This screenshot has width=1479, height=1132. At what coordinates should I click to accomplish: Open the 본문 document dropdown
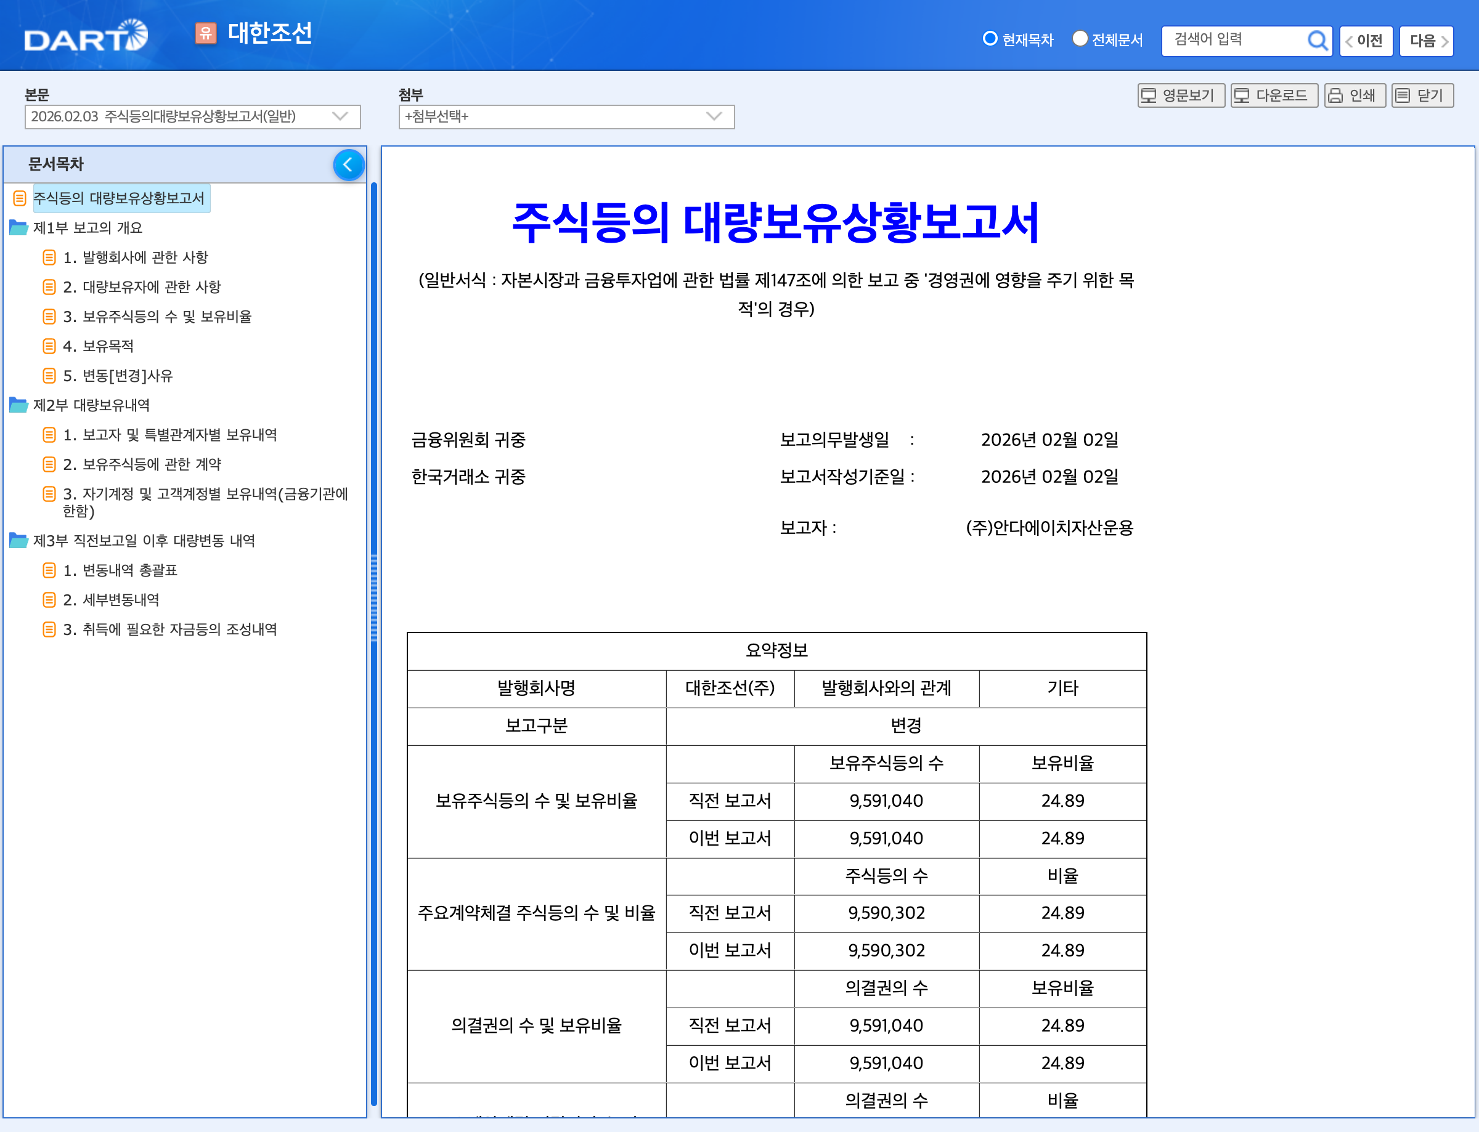(x=193, y=116)
